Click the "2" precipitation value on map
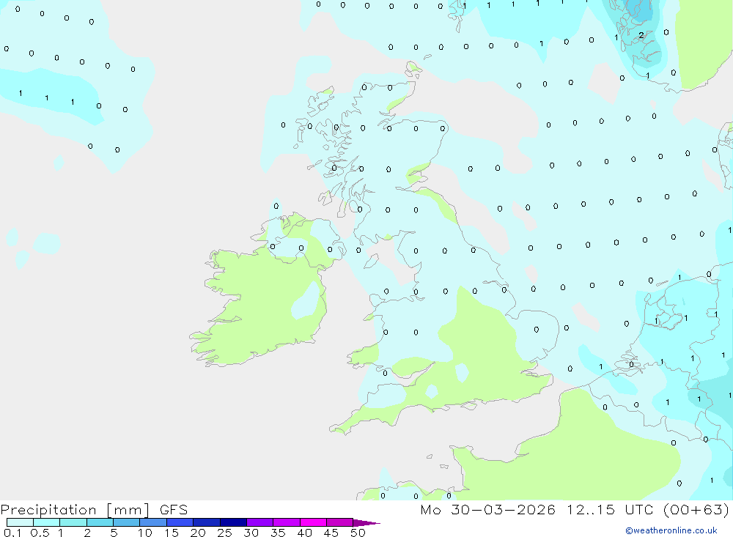Viewport: 733px width, 537px height. tap(641, 35)
